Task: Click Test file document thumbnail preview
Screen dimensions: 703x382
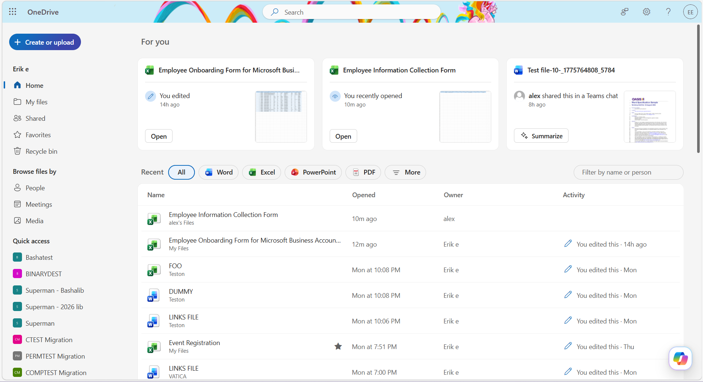Action: click(x=650, y=117)
